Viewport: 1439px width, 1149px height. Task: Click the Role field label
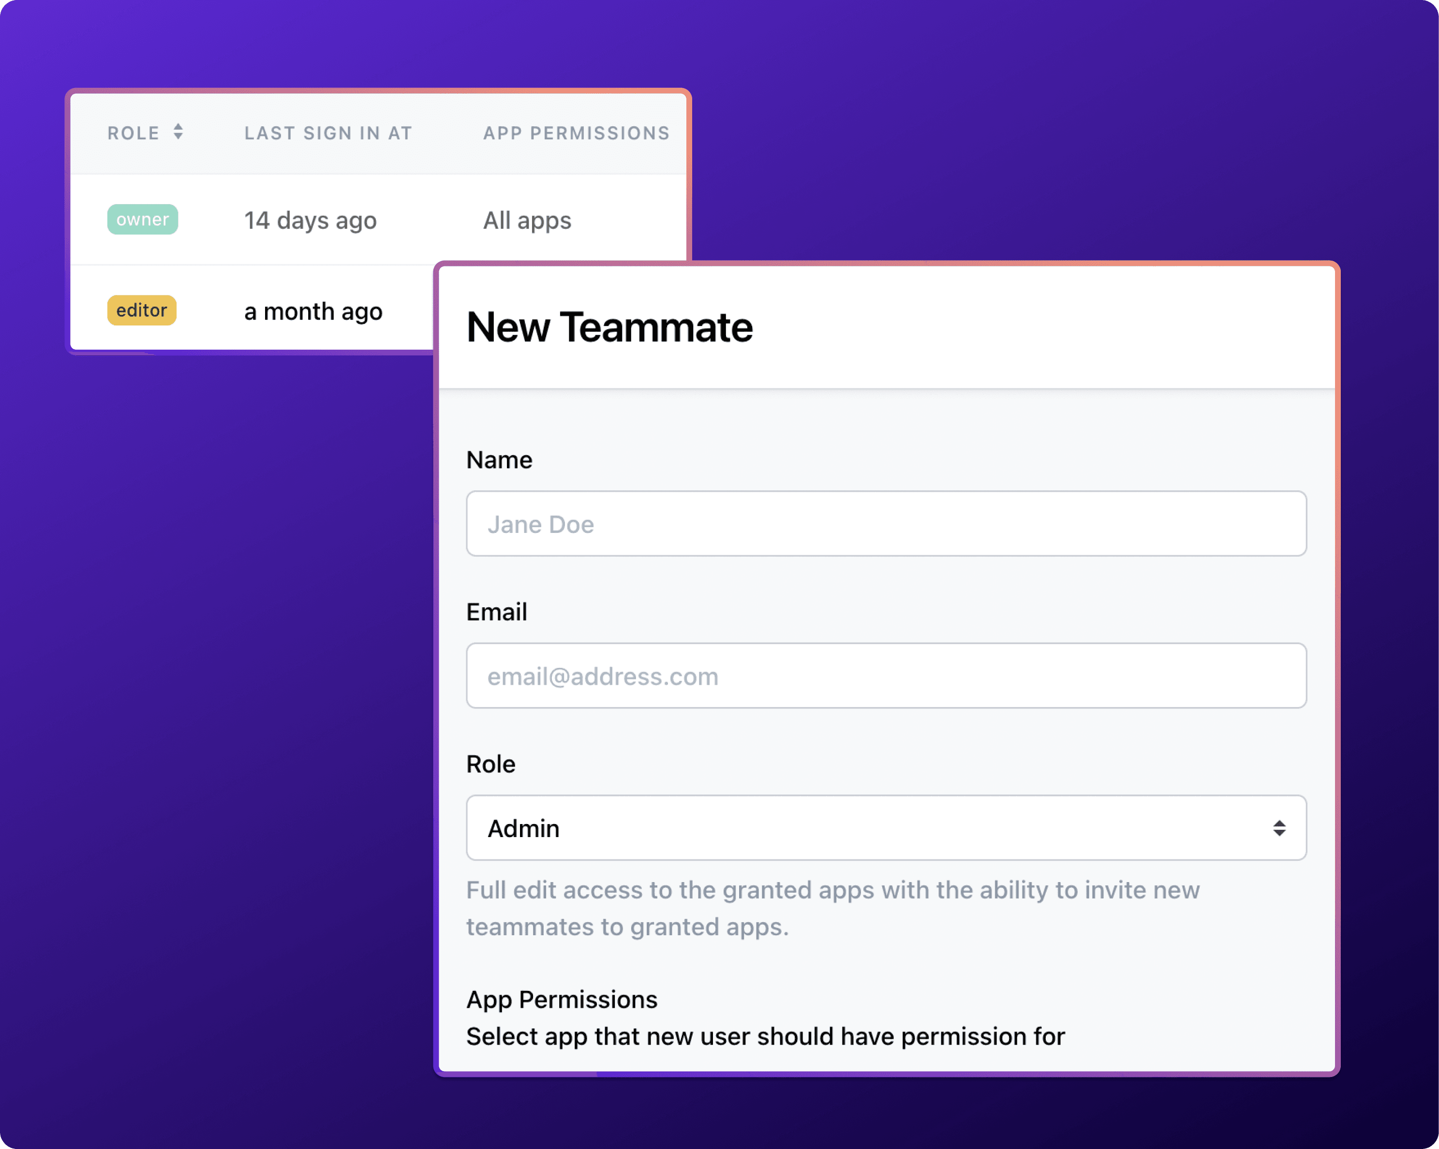[490, 764]
